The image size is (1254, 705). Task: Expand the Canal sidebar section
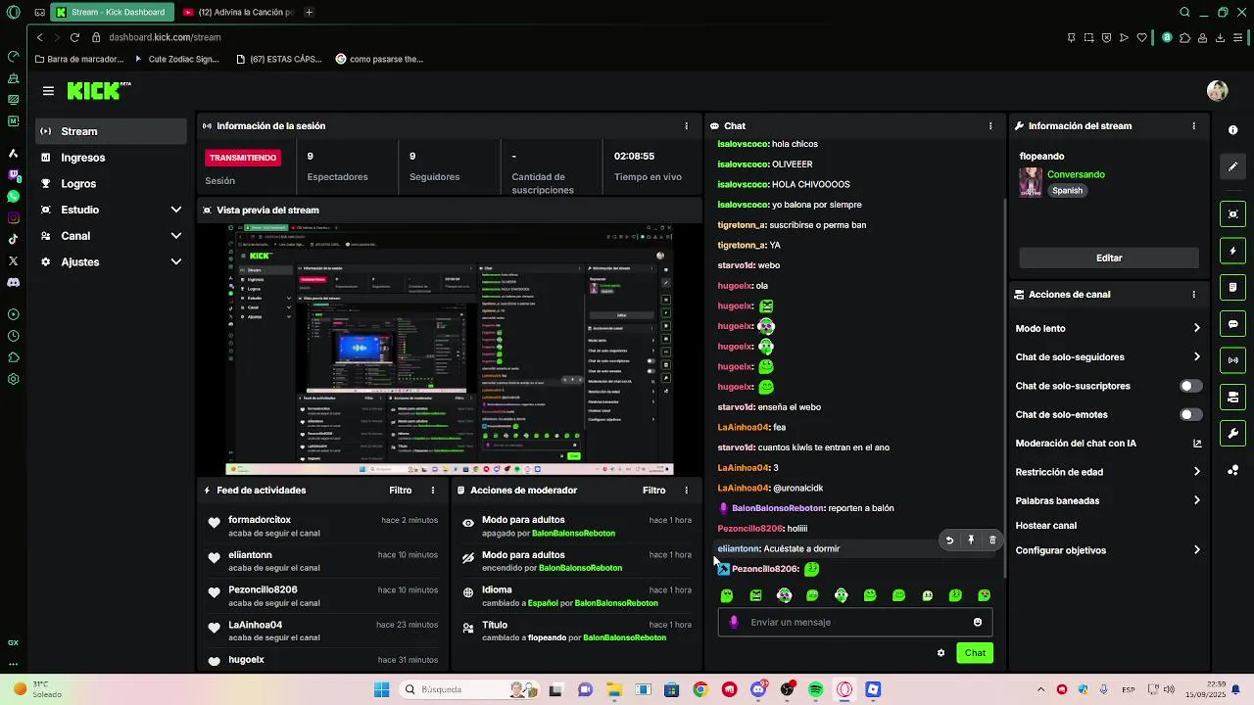110,236
